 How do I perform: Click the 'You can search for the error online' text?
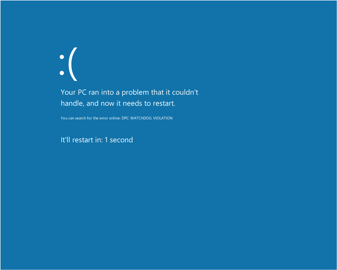(x=90, y=118)
